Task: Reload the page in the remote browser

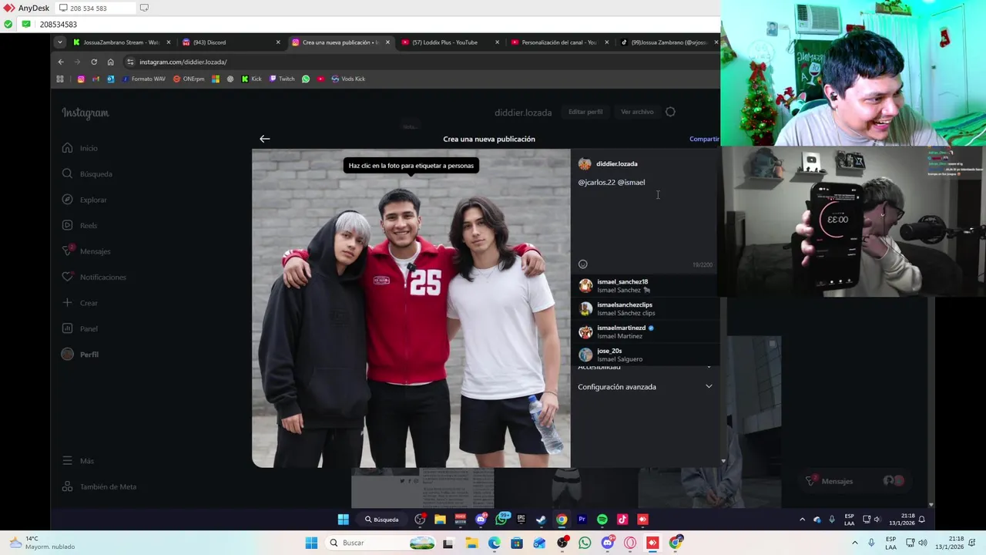Action: pyautogui.click(x=94, y=62)
